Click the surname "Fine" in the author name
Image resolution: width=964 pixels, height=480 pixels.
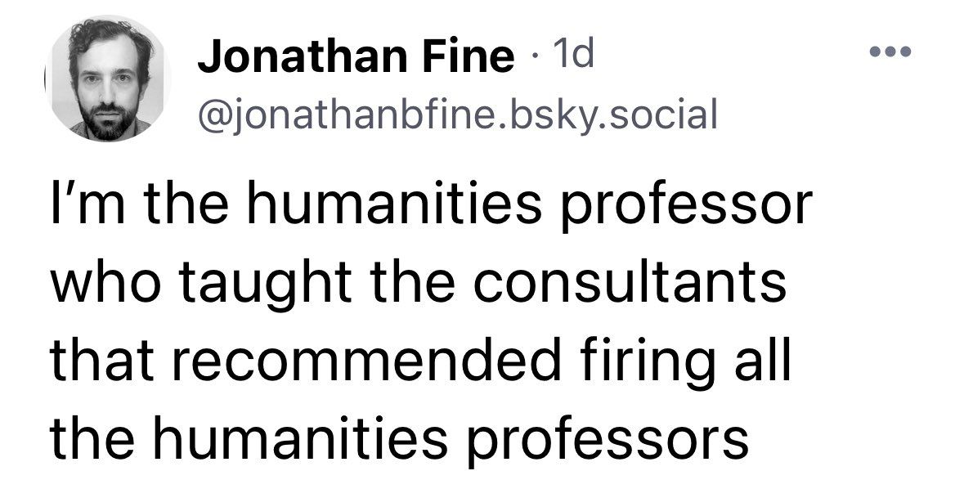tap(469, 58)
